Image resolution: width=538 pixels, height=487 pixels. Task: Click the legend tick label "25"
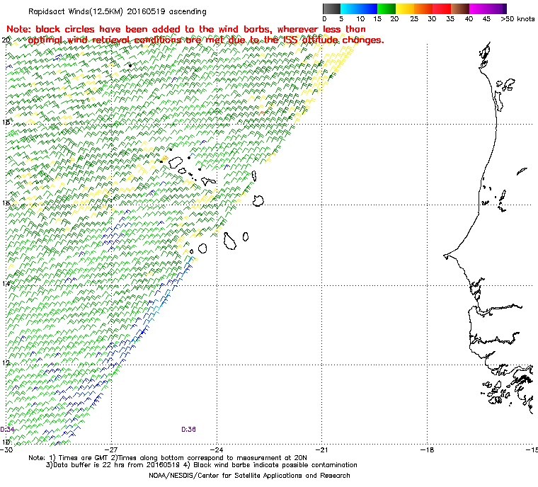tap(414, 19)
